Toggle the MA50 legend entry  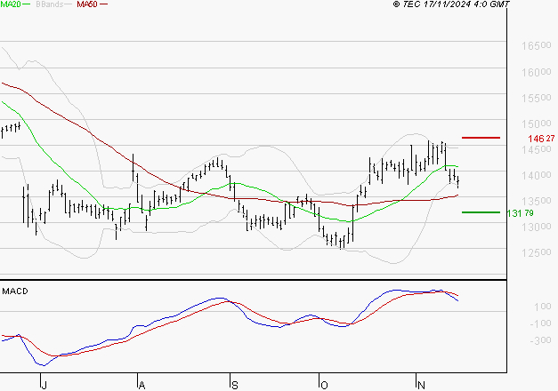coord(87,5)
